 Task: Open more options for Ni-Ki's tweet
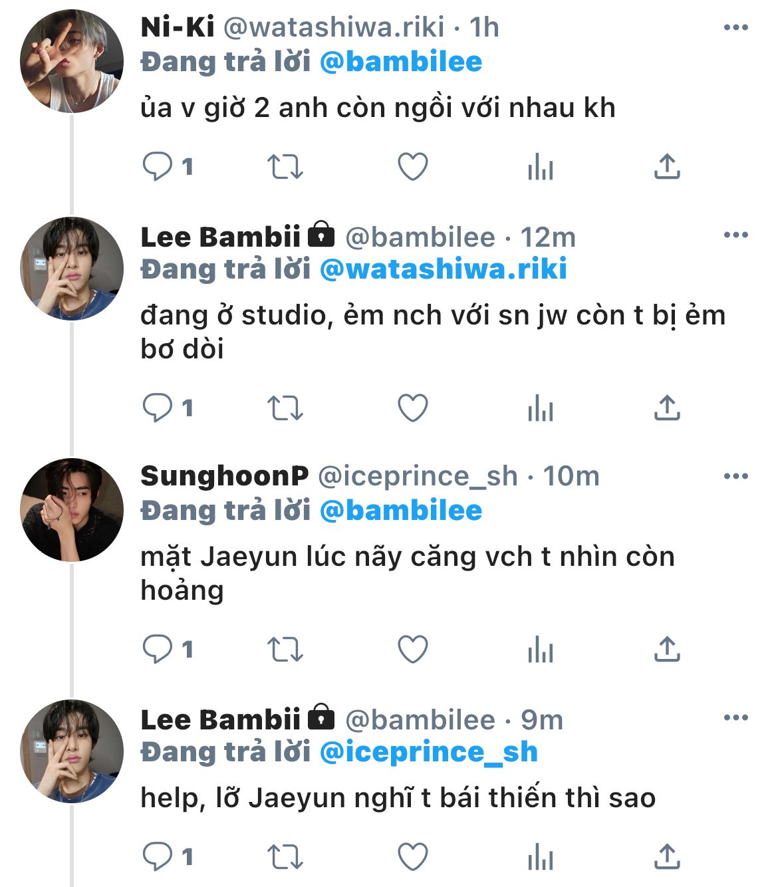point(735,27)
